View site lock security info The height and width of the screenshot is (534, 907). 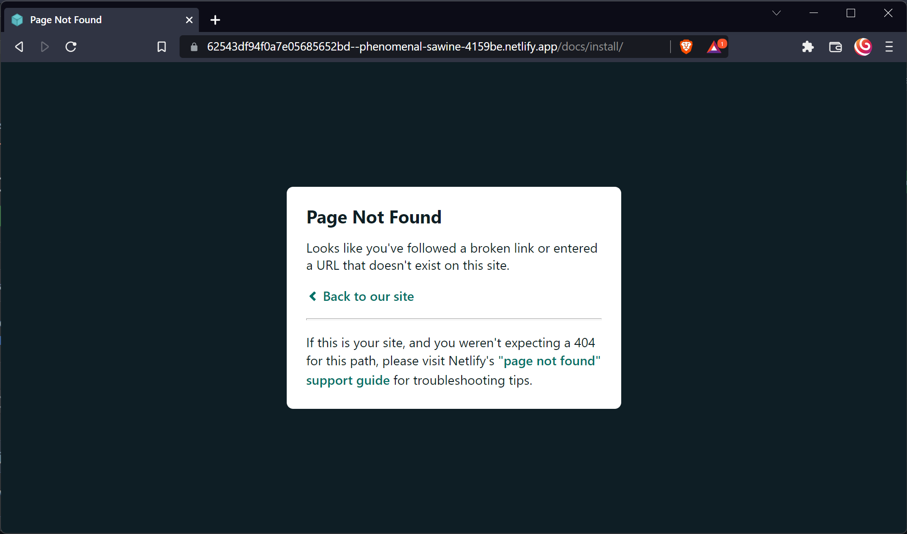(194, 47)
